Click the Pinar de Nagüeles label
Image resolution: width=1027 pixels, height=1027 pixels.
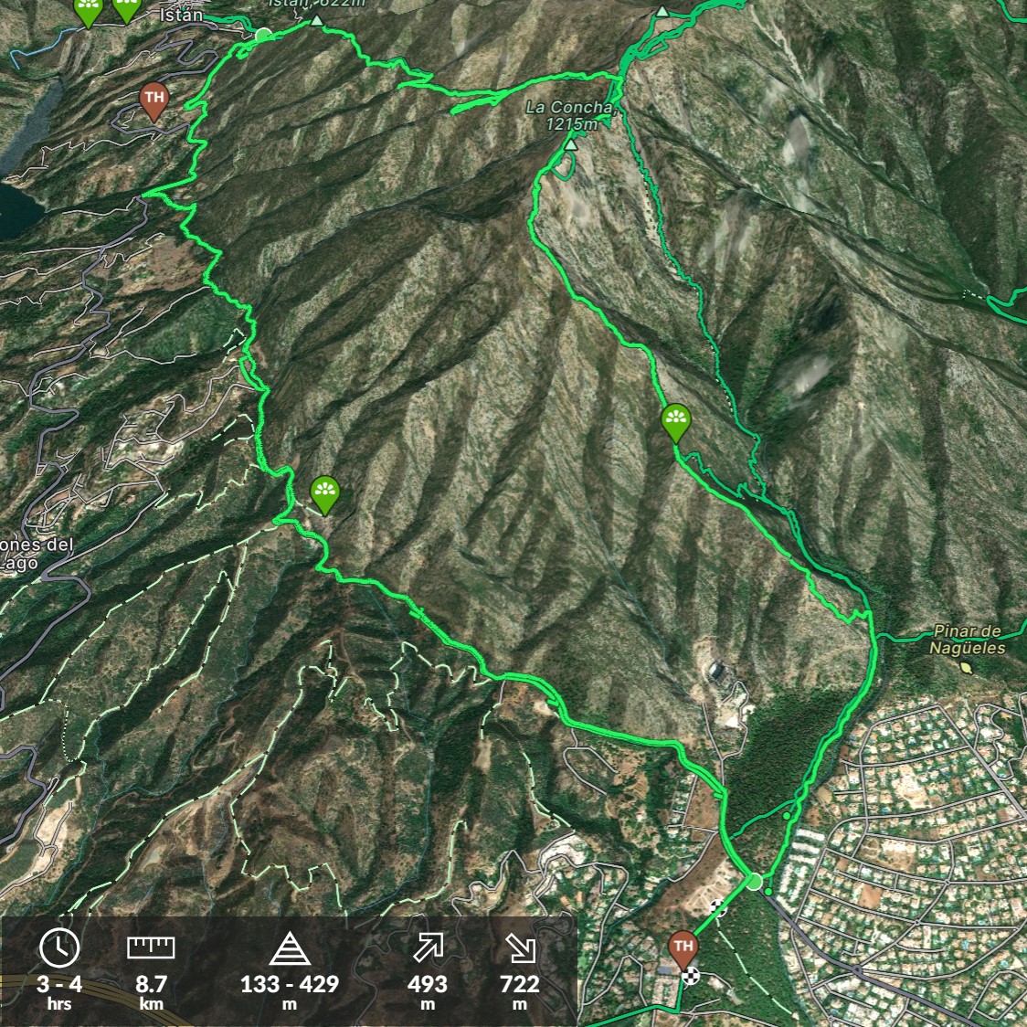coord(968,640)
